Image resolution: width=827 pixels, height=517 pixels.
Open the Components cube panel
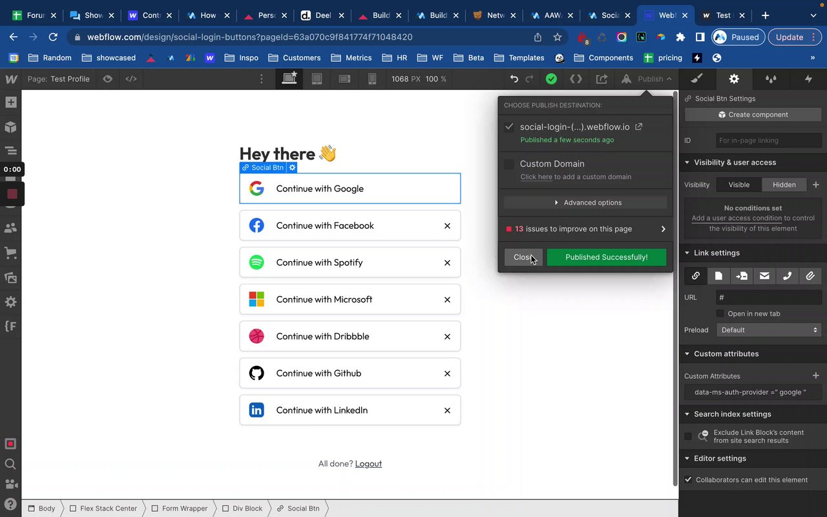point(10,127)
